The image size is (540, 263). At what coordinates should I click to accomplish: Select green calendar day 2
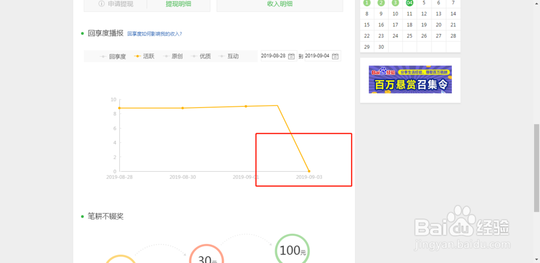point(381,3)
